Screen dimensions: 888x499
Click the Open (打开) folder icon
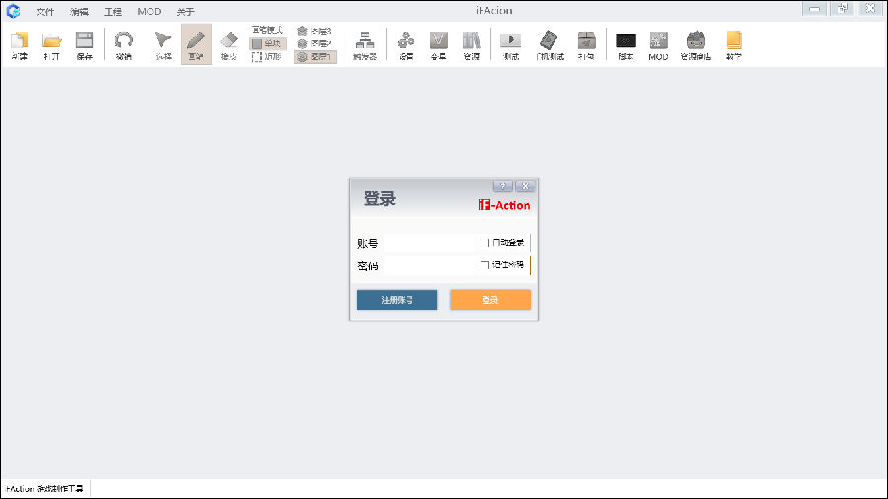(x=51, y=44)
